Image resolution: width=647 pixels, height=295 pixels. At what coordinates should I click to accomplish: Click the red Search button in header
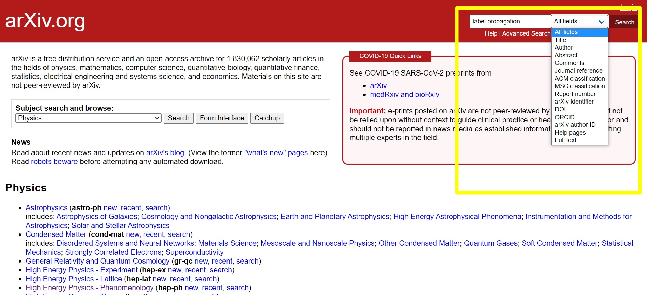click(x=624, y=22)
